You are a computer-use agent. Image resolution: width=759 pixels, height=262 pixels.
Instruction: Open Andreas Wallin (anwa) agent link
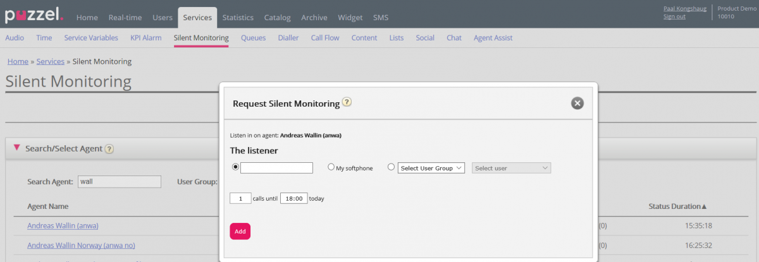(63, 226)
